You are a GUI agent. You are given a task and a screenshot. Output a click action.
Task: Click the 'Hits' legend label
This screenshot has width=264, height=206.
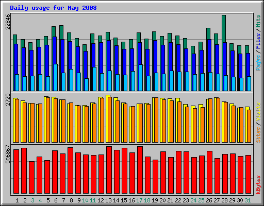coord(258,21)
